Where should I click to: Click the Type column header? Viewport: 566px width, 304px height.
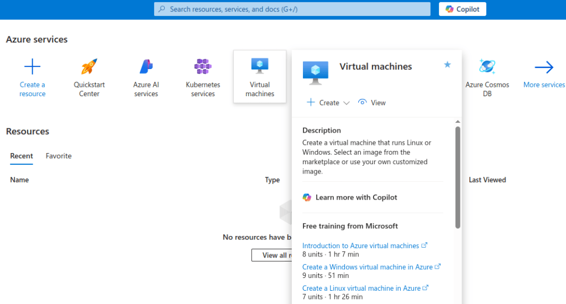point(272,180)
